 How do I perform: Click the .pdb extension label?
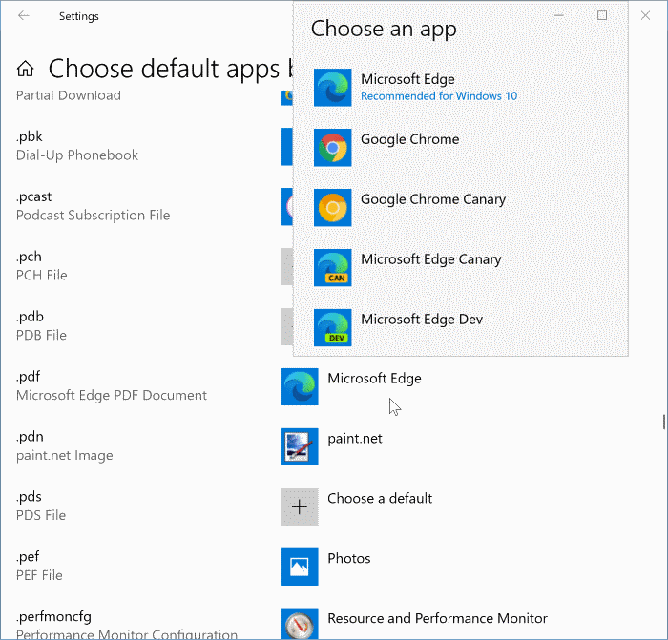pos(30,317)
